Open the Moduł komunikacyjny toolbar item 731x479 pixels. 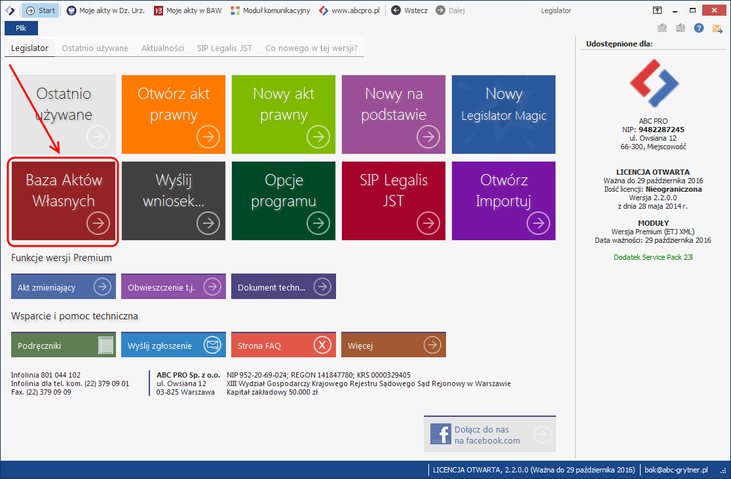tap(271, 10)
